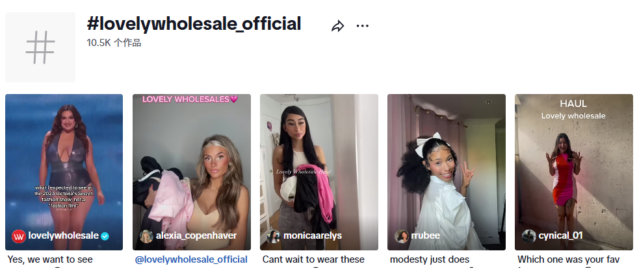Open the three-dot more options menu
Viewport: 637px width, 275px height.
click(363, 26)
